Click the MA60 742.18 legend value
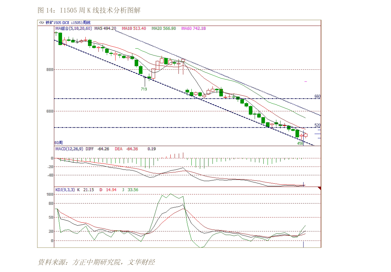 tap(193, 29)
